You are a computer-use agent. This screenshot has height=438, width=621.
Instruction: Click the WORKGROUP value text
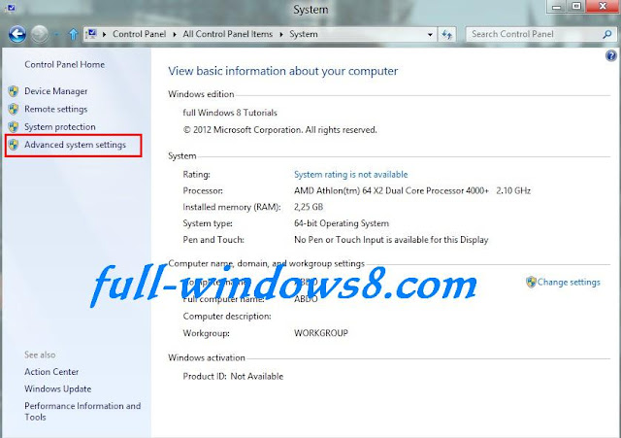pyautogui.click(x=321, y=333)
